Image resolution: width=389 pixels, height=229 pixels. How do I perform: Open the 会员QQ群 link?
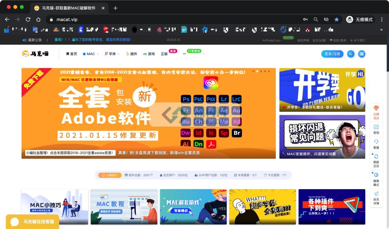click(x=319, y=40)
